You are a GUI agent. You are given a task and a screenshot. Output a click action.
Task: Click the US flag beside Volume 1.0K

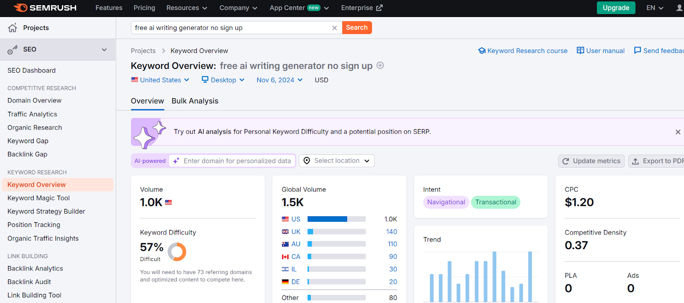pos(168,202)
